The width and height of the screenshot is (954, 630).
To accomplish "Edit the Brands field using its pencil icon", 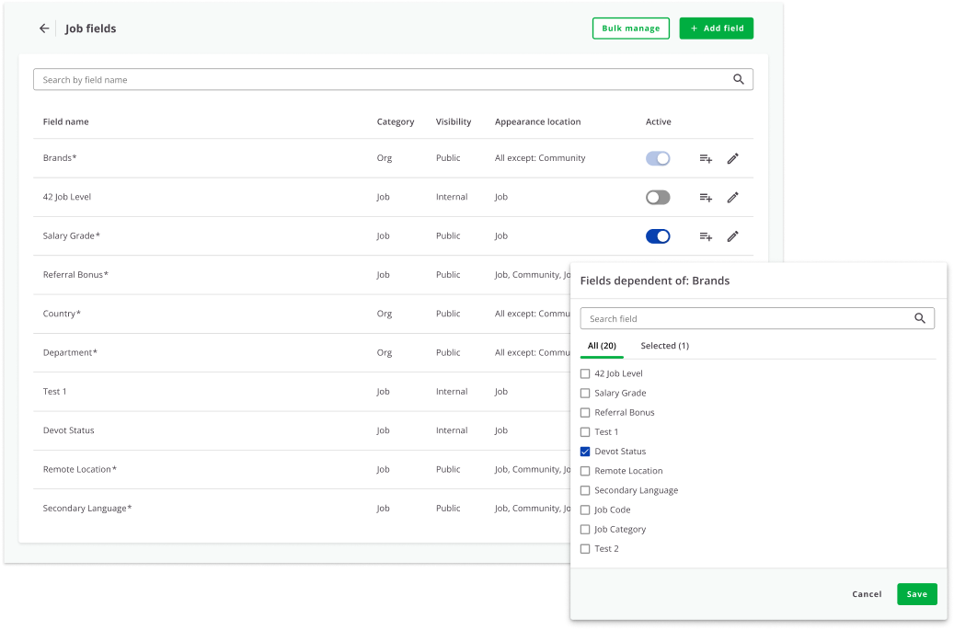I will 732,158.
